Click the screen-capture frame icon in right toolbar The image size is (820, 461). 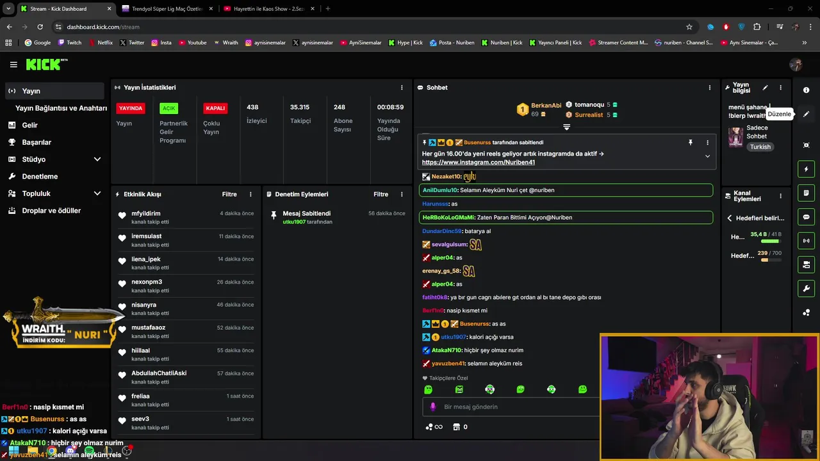pos(806,145)
